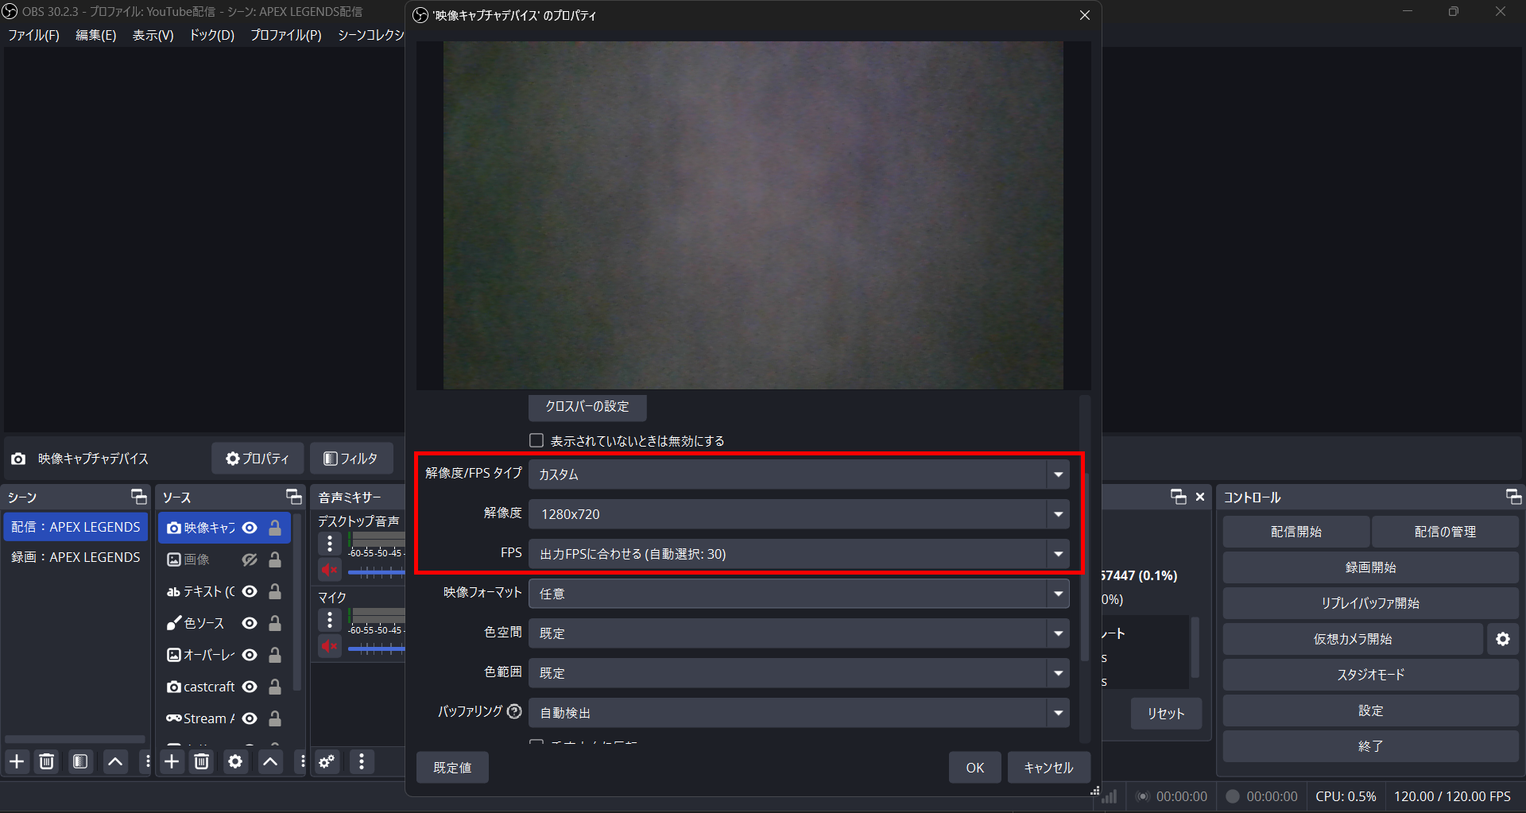The image size is (1526, 813).
Task: Float the stats dock left of its close button
Action: [1179, 497]
